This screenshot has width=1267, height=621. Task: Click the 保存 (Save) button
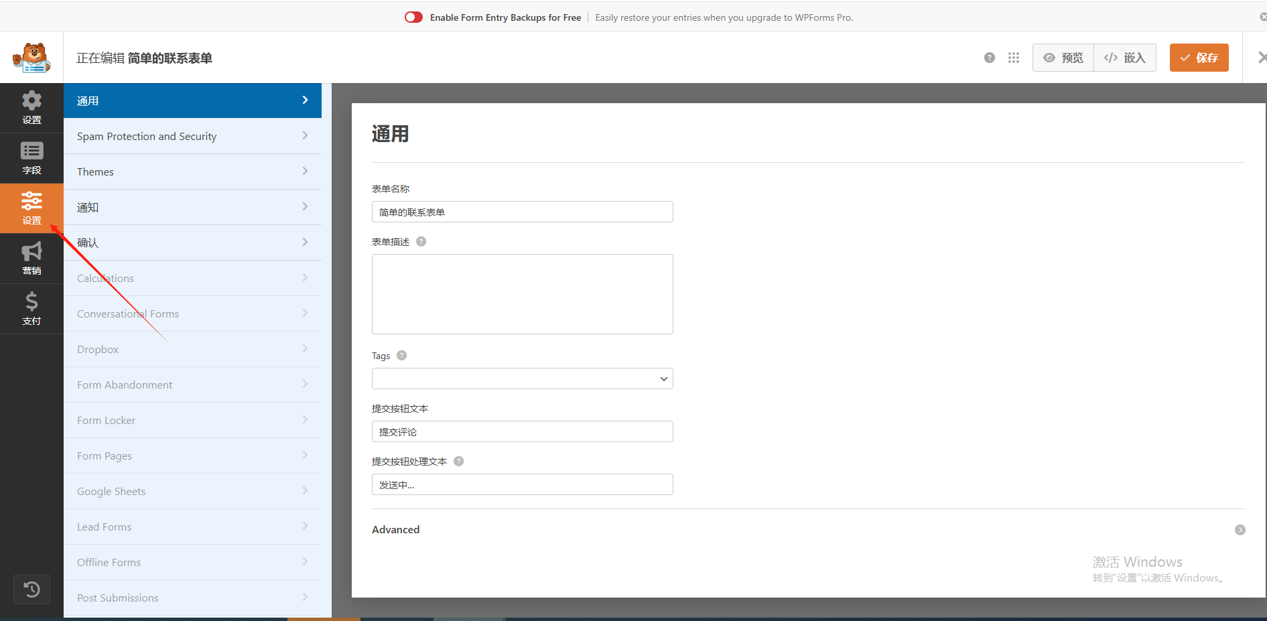click(x=1199, y=58)
